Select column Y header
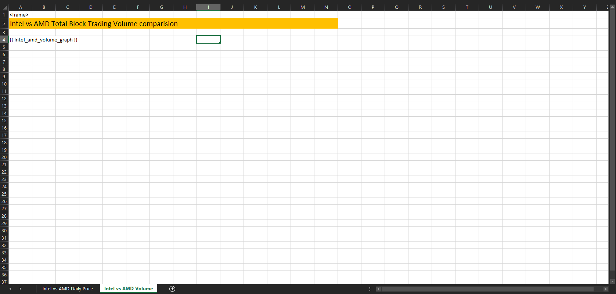The height and width of the screenshot is (294, 616). pos(584,7)
